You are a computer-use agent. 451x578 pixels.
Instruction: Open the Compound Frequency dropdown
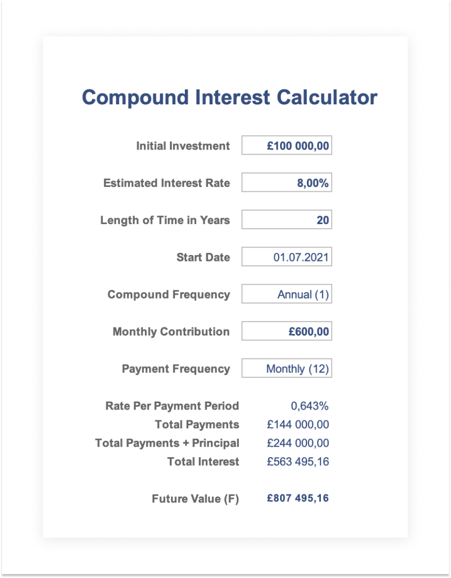[x=287, y=294]
